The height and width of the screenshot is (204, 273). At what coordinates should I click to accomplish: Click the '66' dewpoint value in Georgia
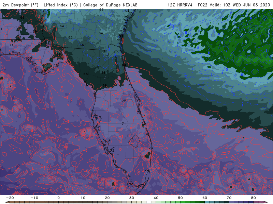pyautogui.click(x=82, y=45)
